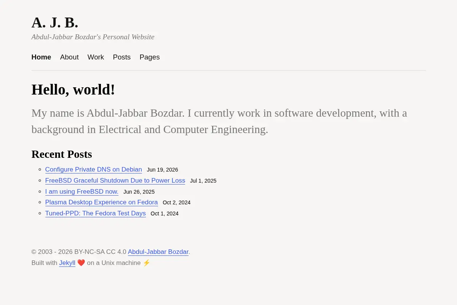Viewport: 457px width, 305px height.
Task: Select the Oct 2, 2024 date text
Action: click(x=176, y=202)
